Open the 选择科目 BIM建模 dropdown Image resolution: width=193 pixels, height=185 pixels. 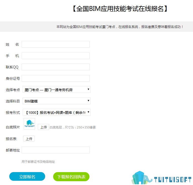(57, 101)
